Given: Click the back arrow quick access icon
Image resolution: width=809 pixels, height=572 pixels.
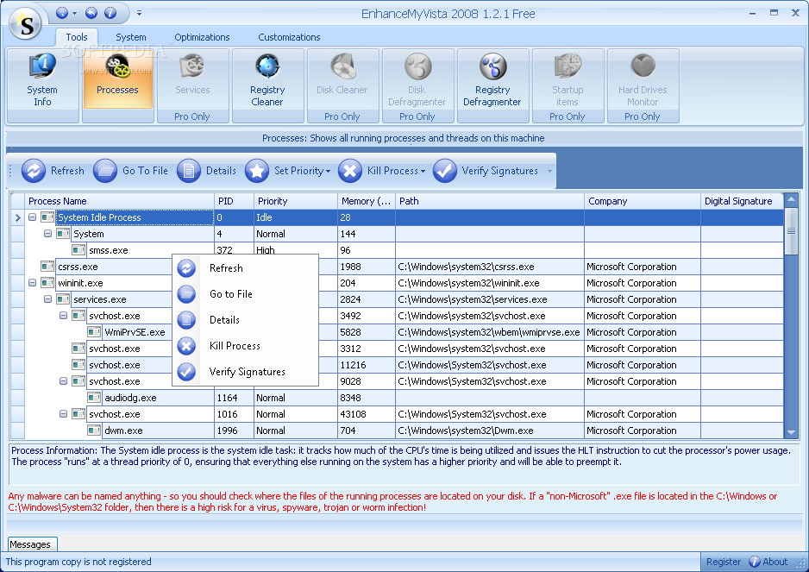Looking at the screenshot, I should (91, 13).
